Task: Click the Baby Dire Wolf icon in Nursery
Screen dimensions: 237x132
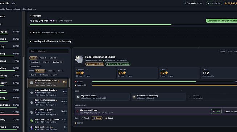Action: pos(31,21)
